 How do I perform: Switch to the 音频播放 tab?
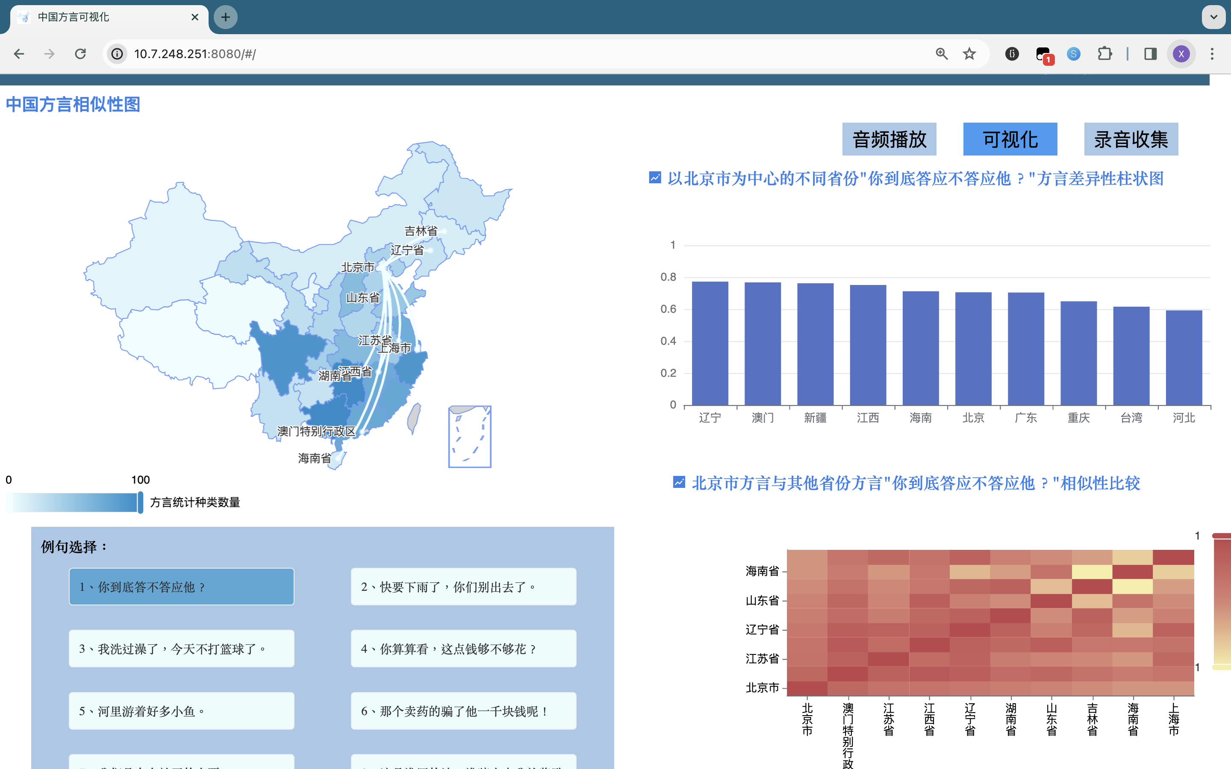(889, 139)
